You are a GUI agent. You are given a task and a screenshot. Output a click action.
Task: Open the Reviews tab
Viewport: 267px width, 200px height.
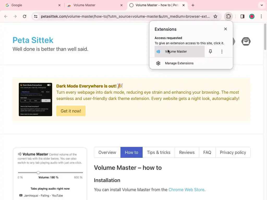click(x=187, y=152)
